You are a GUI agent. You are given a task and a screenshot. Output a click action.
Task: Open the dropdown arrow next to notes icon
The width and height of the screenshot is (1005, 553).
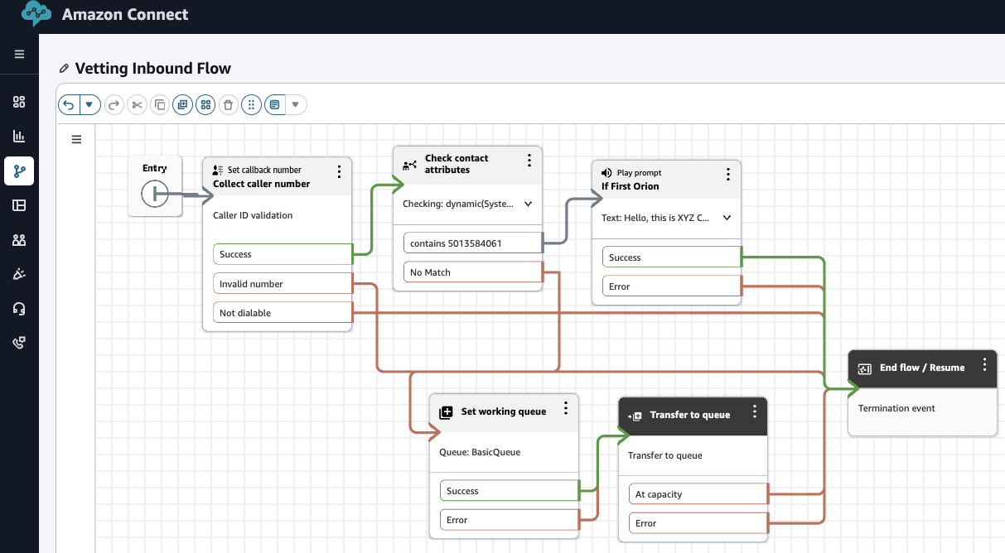click(x=296, y=105)
